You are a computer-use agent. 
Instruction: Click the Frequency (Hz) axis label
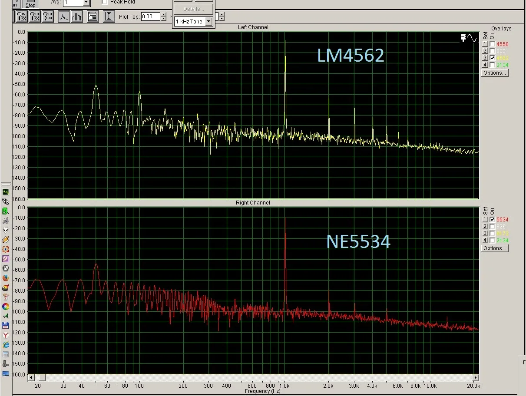click(x=263, y=391)
